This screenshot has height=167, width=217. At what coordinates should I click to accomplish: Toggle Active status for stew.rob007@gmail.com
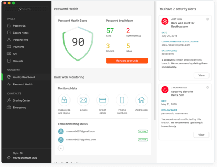click(x=143, y=131)
